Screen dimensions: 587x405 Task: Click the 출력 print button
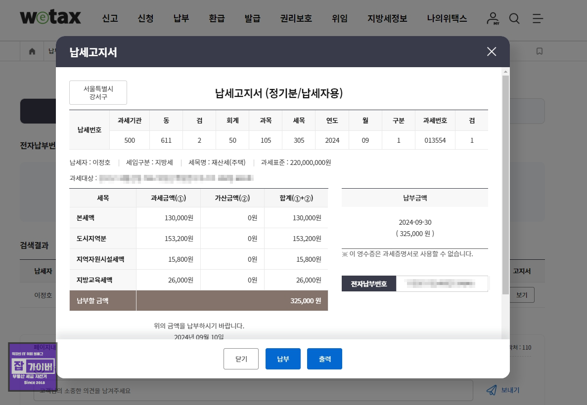tap(324, 359)
